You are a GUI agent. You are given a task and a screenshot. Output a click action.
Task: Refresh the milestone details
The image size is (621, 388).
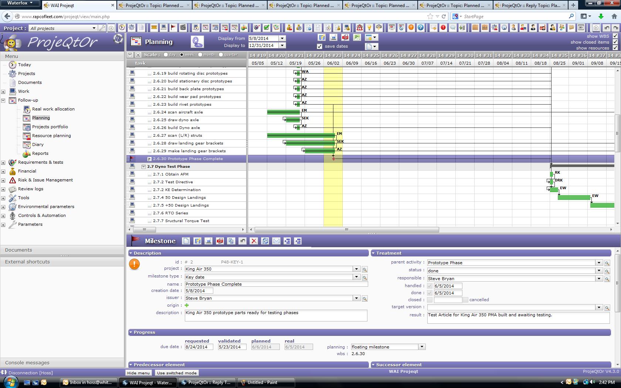[x=265, y=241]
